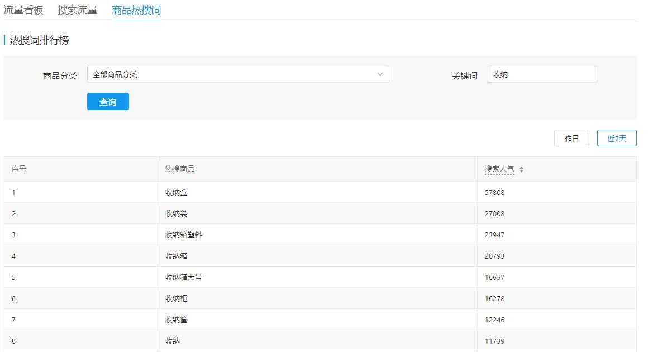Click the 收纳箱塑料 hot search item

[183, 235]
